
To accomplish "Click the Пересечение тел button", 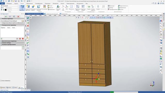I will click(x=123, y=6).
